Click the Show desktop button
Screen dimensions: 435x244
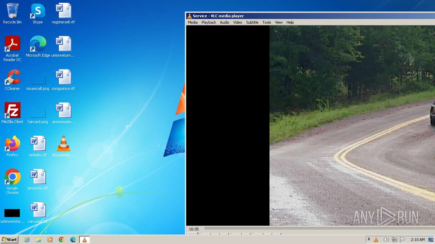point(431,240)
